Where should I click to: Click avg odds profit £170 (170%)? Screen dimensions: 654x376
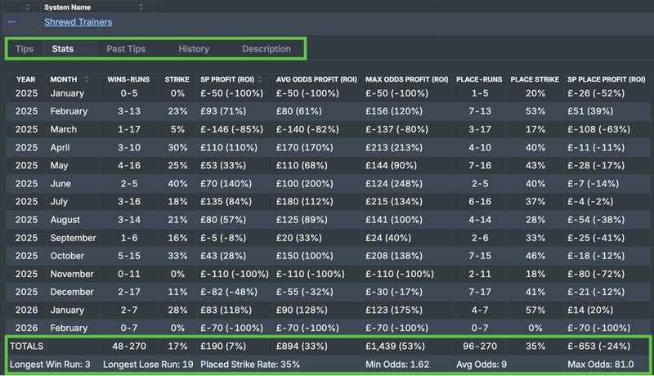pyautogui.click(x=304, y=148)
